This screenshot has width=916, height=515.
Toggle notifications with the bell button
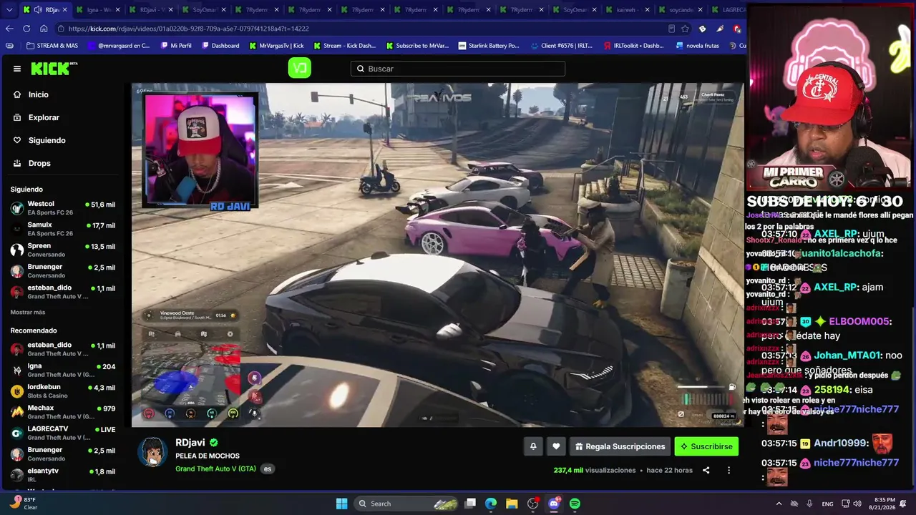[533, 446]
